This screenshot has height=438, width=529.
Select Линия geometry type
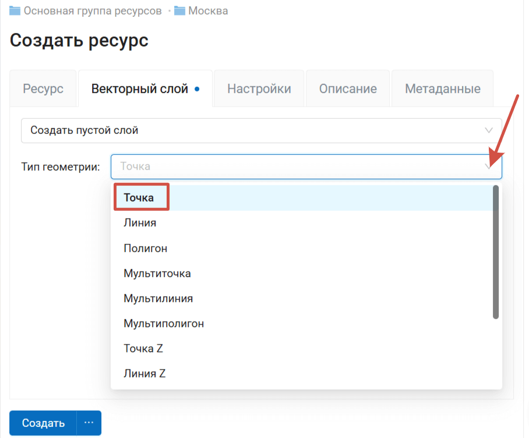pos(140,223)
